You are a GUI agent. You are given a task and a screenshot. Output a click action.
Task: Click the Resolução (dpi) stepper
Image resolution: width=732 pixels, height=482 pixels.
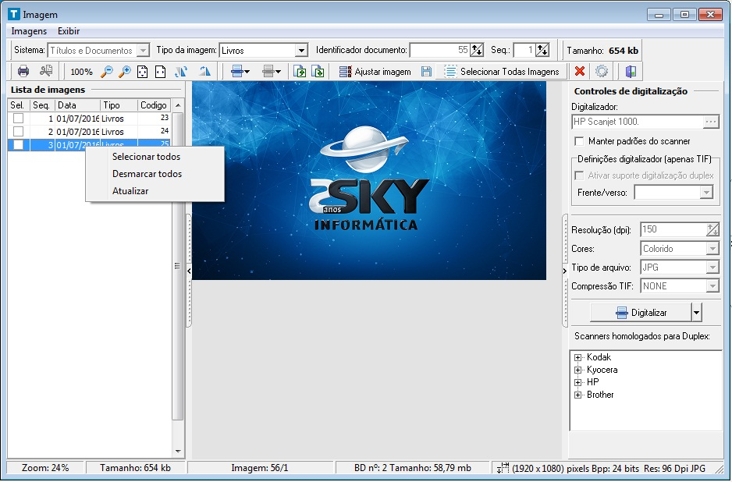tap(712, 229)
